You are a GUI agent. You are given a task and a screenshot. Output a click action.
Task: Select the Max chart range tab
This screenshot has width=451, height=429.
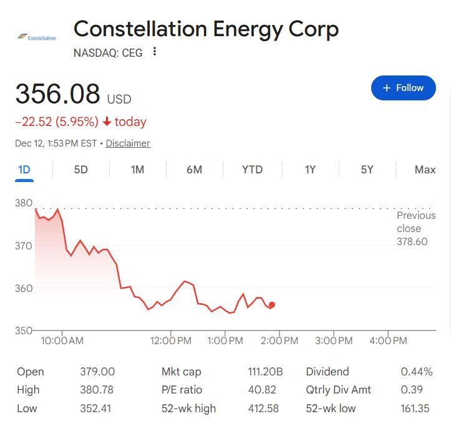[425, 170]
